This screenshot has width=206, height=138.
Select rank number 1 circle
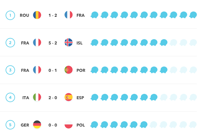click(x=11, y=15)
